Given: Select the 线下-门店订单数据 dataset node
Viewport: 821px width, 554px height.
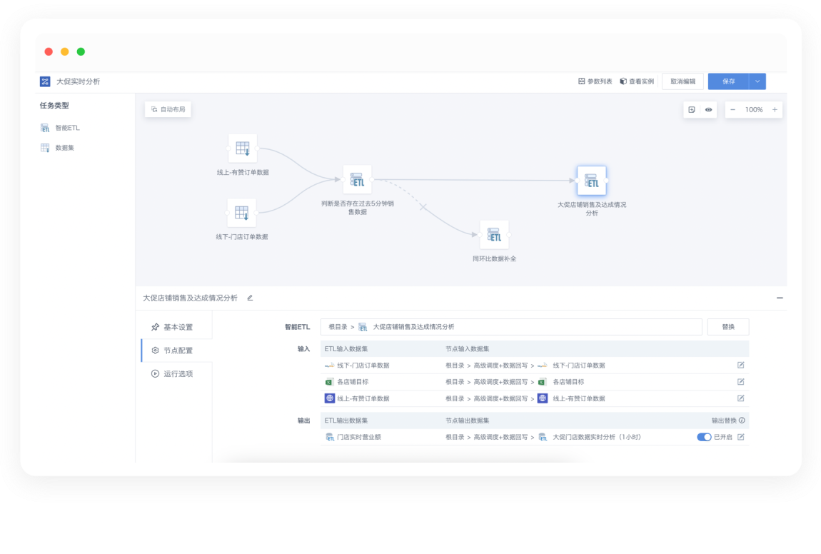Looking at the screenshot, I should tap(241, 213).
